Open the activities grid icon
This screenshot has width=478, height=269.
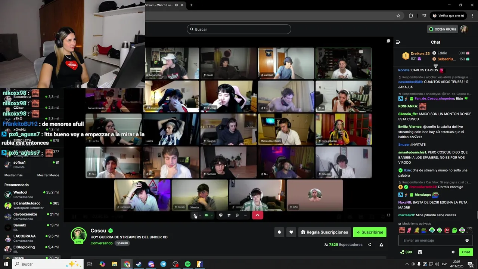(229, 215)
